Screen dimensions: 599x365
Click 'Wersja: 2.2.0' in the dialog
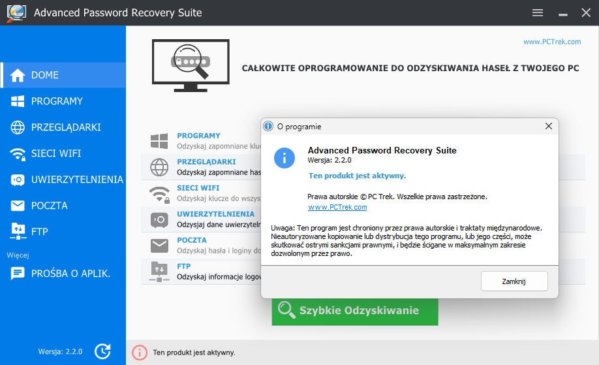point(330,160)
